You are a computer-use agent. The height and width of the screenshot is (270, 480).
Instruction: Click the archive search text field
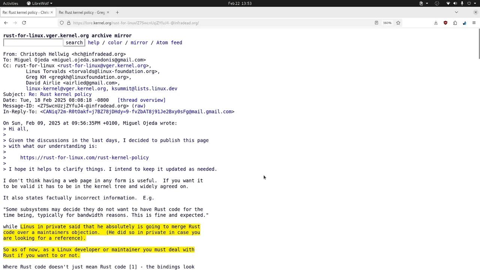(x=33, y=43)
